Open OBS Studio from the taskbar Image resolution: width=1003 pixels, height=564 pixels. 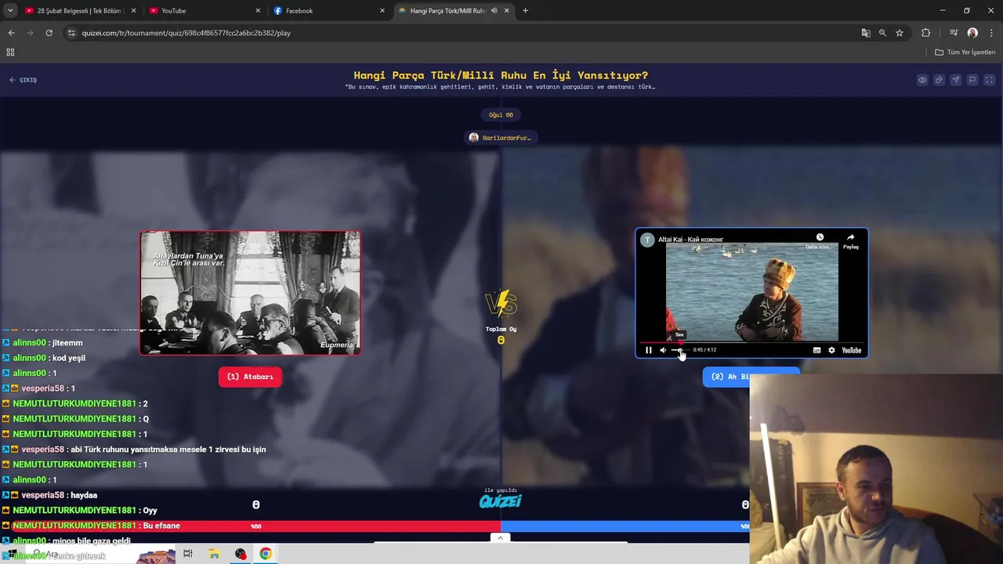pyautogui.click(x=241, y=554)
